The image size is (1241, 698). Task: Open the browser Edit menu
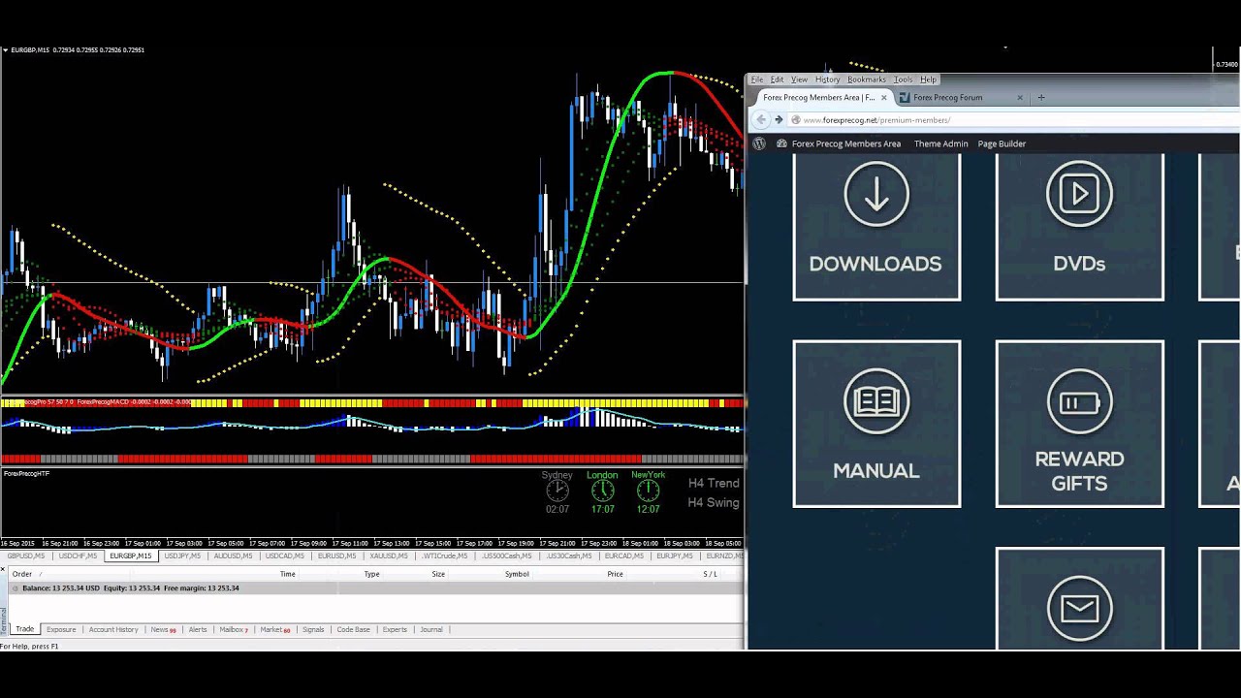pyautogui.click(x=777, y=79)
